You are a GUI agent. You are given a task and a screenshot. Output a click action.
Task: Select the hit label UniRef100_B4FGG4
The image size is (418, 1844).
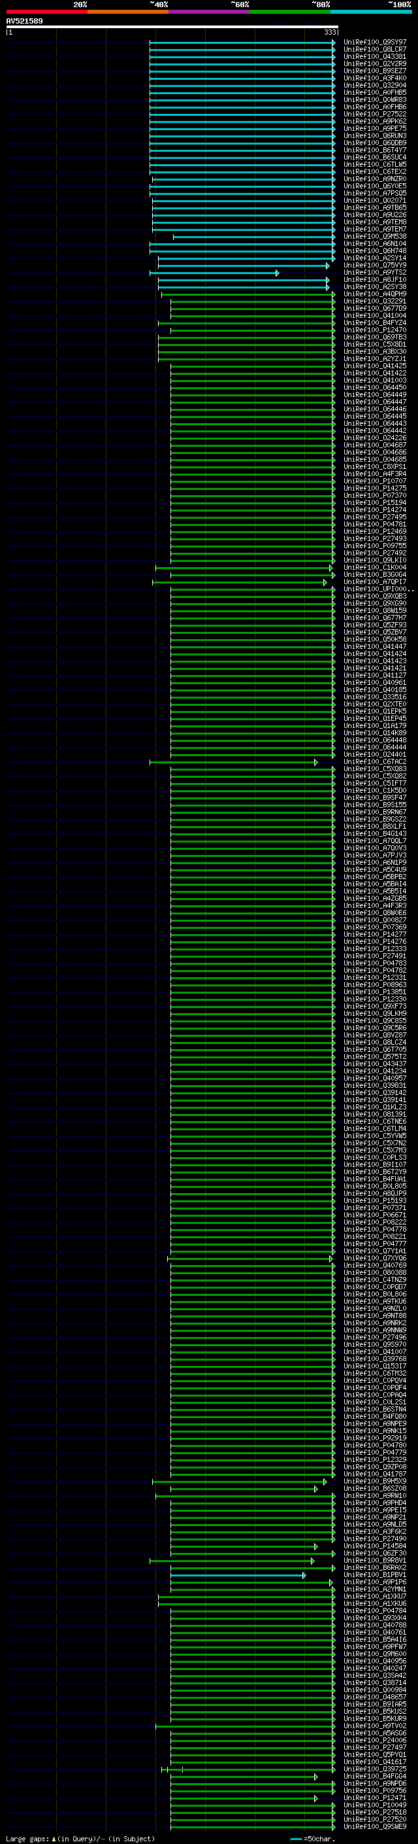(x=374, y=1777)
